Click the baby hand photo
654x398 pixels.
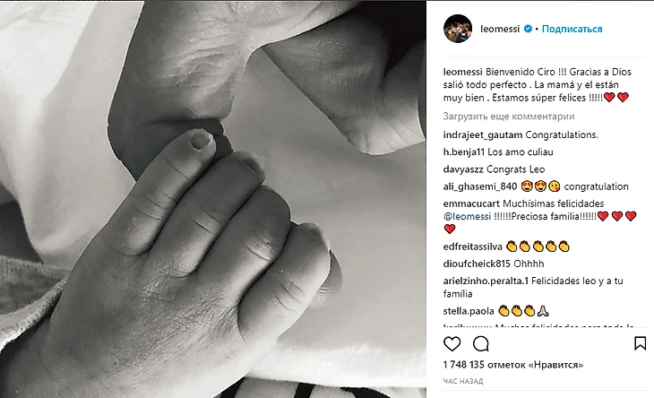(213, 199)
